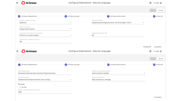Open help icon in lower screen
Image resolution: width=181 pixels, height=101 pixels.
click(x=150, y=51)
